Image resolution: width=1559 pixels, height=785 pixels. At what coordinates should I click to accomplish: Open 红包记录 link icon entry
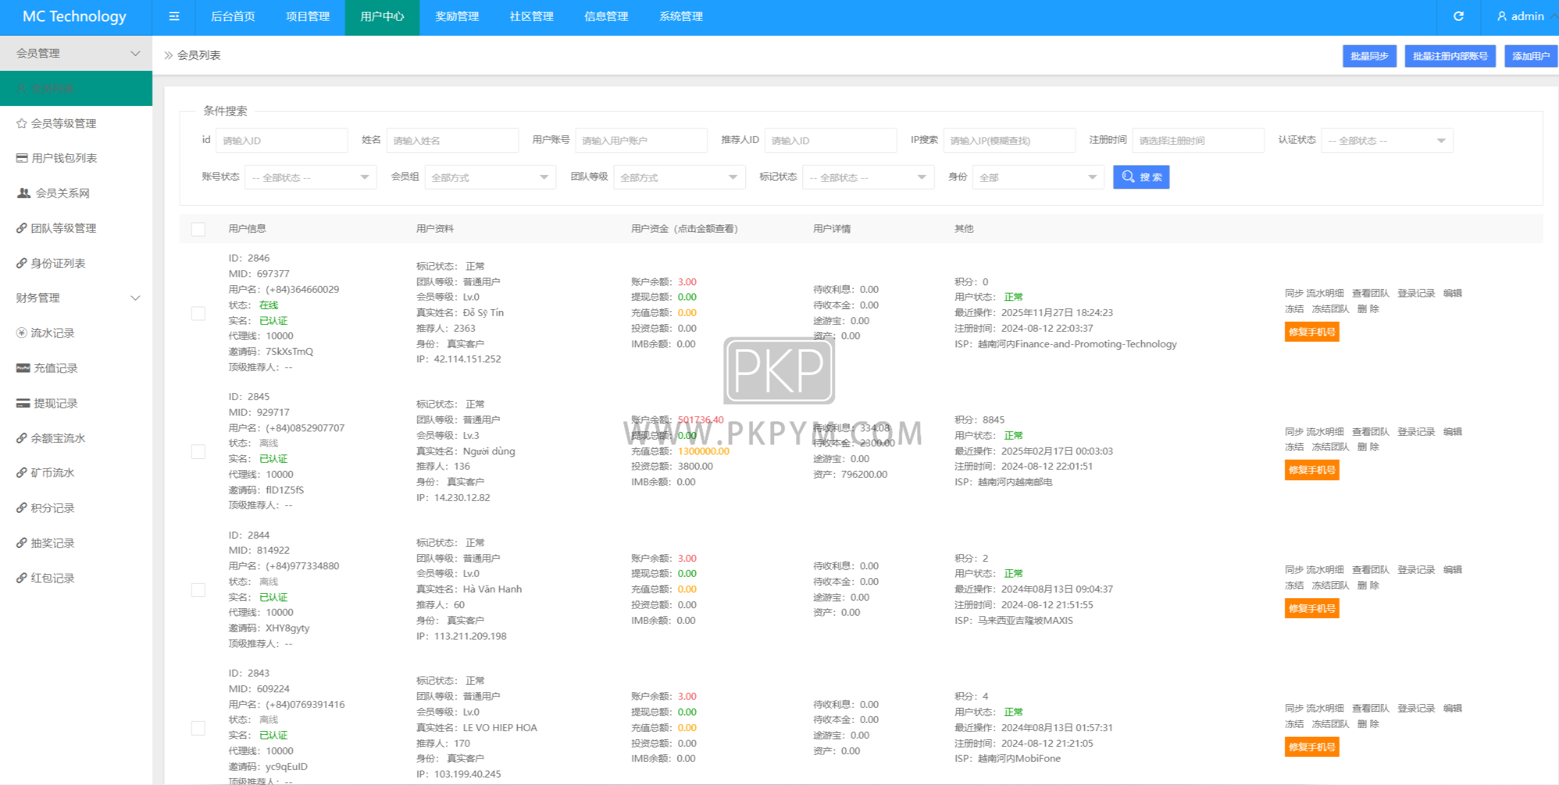tap(21, 578)
